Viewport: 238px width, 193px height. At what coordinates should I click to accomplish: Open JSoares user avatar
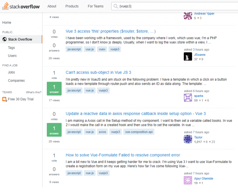tap(188, 56)
